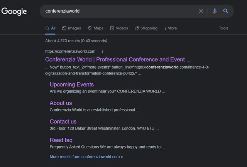Switch to the Shopping tab
Screen dimensions: 247x167
click(146, 28)
